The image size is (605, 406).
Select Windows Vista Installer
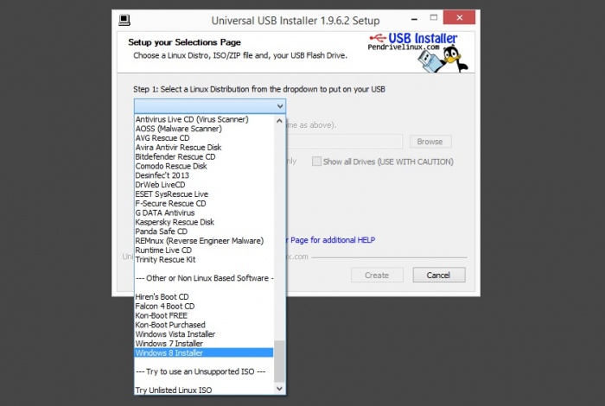(x=204, y=334)
